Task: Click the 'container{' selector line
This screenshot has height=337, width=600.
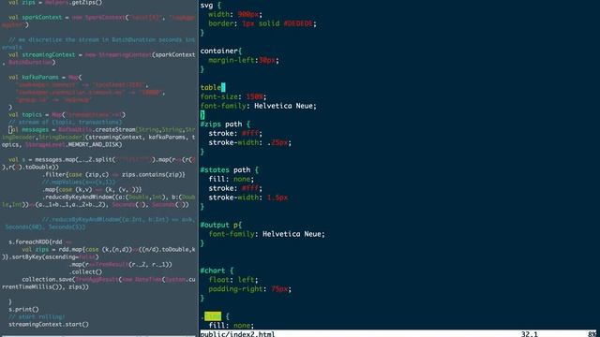Action: [221, 51]
